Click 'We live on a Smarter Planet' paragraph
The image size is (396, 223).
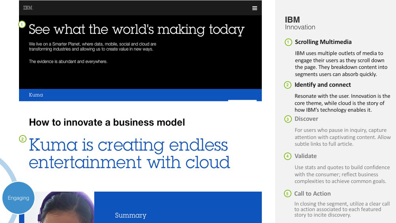(92, 46)
